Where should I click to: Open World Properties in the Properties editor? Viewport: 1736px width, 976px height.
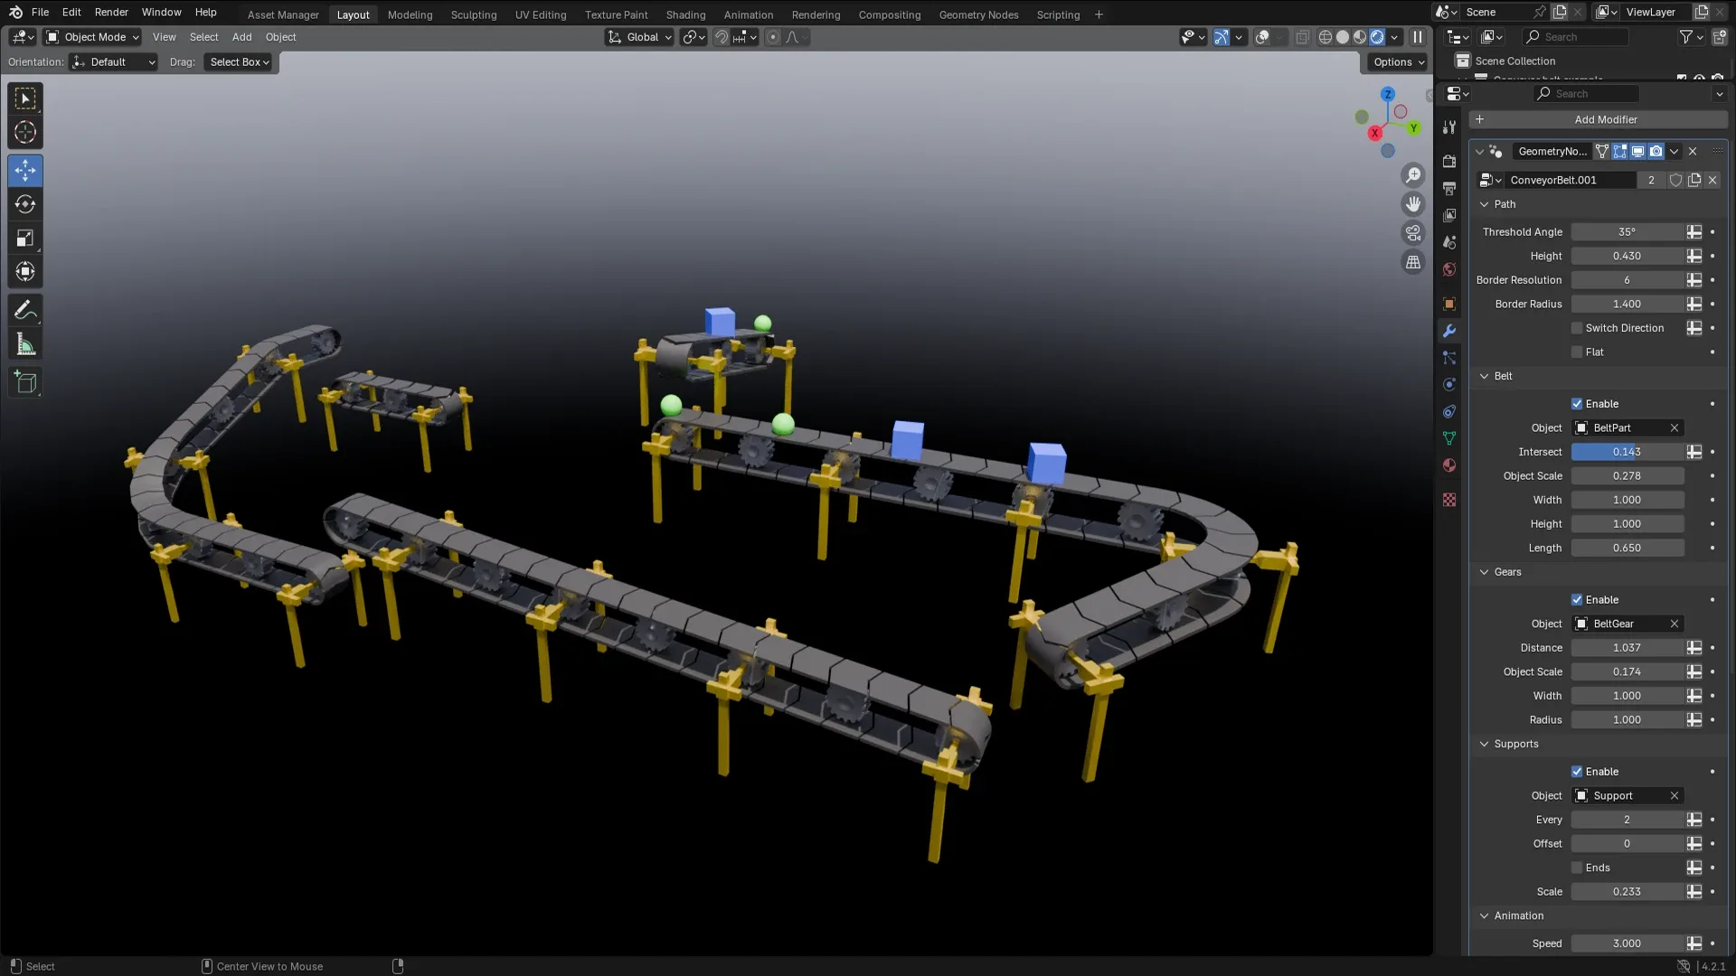(1449, 268)
